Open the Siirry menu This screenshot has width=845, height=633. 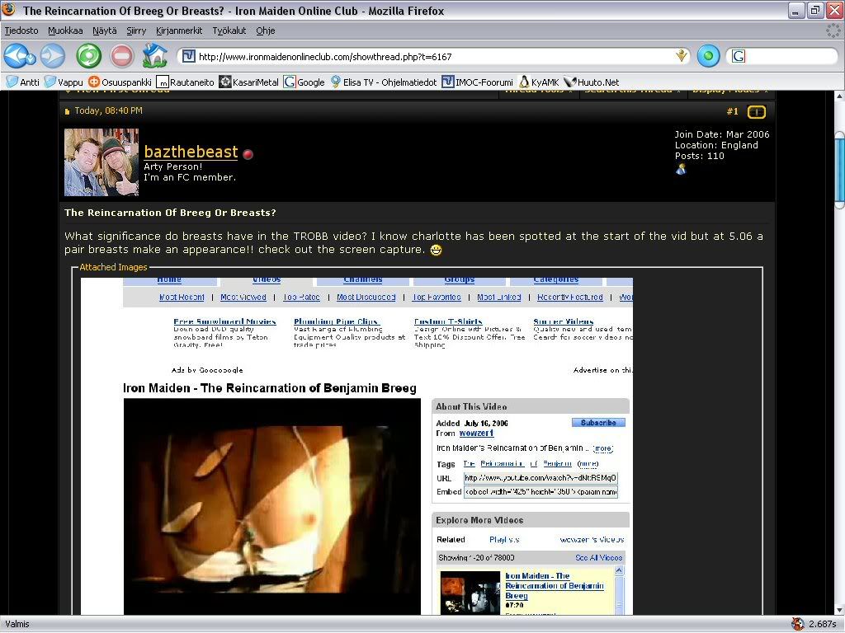tap(136, 30)
